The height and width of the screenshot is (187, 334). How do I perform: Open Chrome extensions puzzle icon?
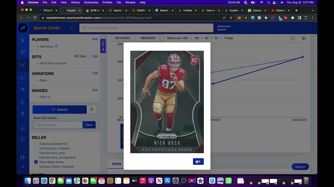[293, 18]
